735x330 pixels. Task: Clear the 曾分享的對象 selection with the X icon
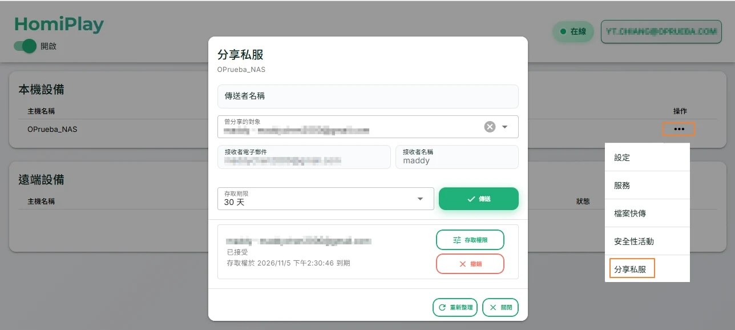[490, 127]
